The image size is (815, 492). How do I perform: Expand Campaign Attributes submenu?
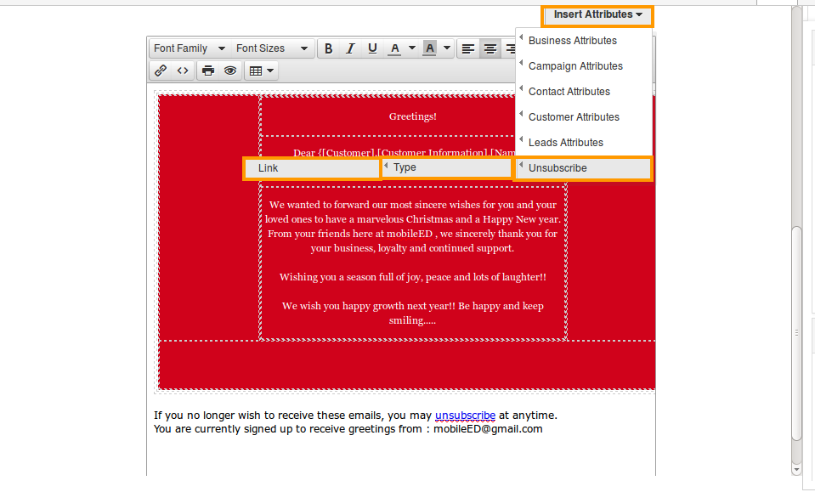584,66
